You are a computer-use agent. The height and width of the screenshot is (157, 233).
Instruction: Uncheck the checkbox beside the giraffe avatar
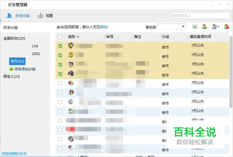pyautogui.click(x=60, y=46)
